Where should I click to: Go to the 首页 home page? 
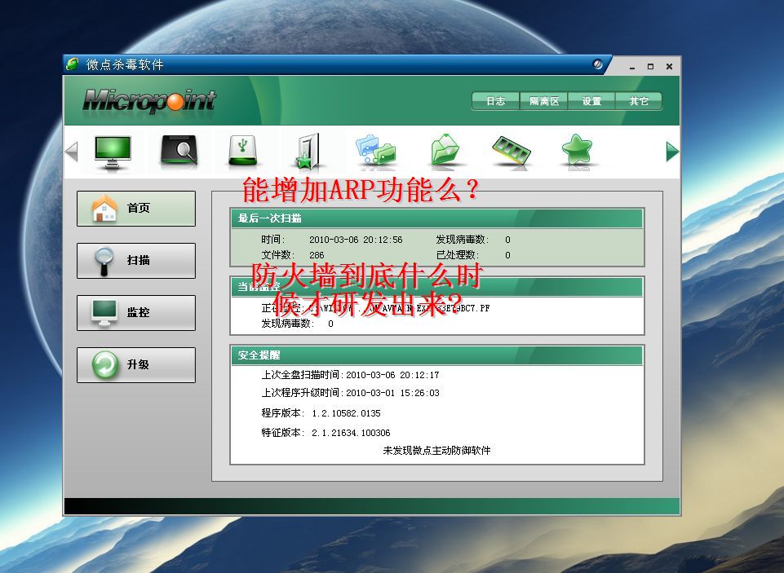[x=136, y=209]
